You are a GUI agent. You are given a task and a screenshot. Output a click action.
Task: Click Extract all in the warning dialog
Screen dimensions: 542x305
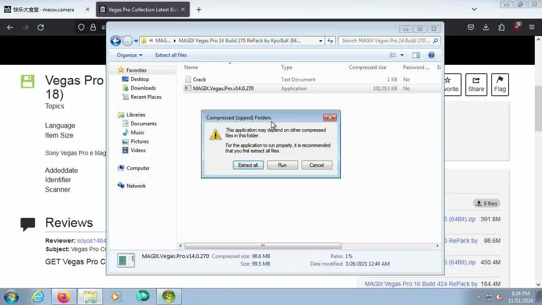(x=248, y=165)
